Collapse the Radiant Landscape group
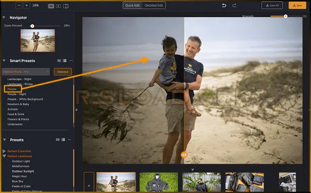 point(4,156)
